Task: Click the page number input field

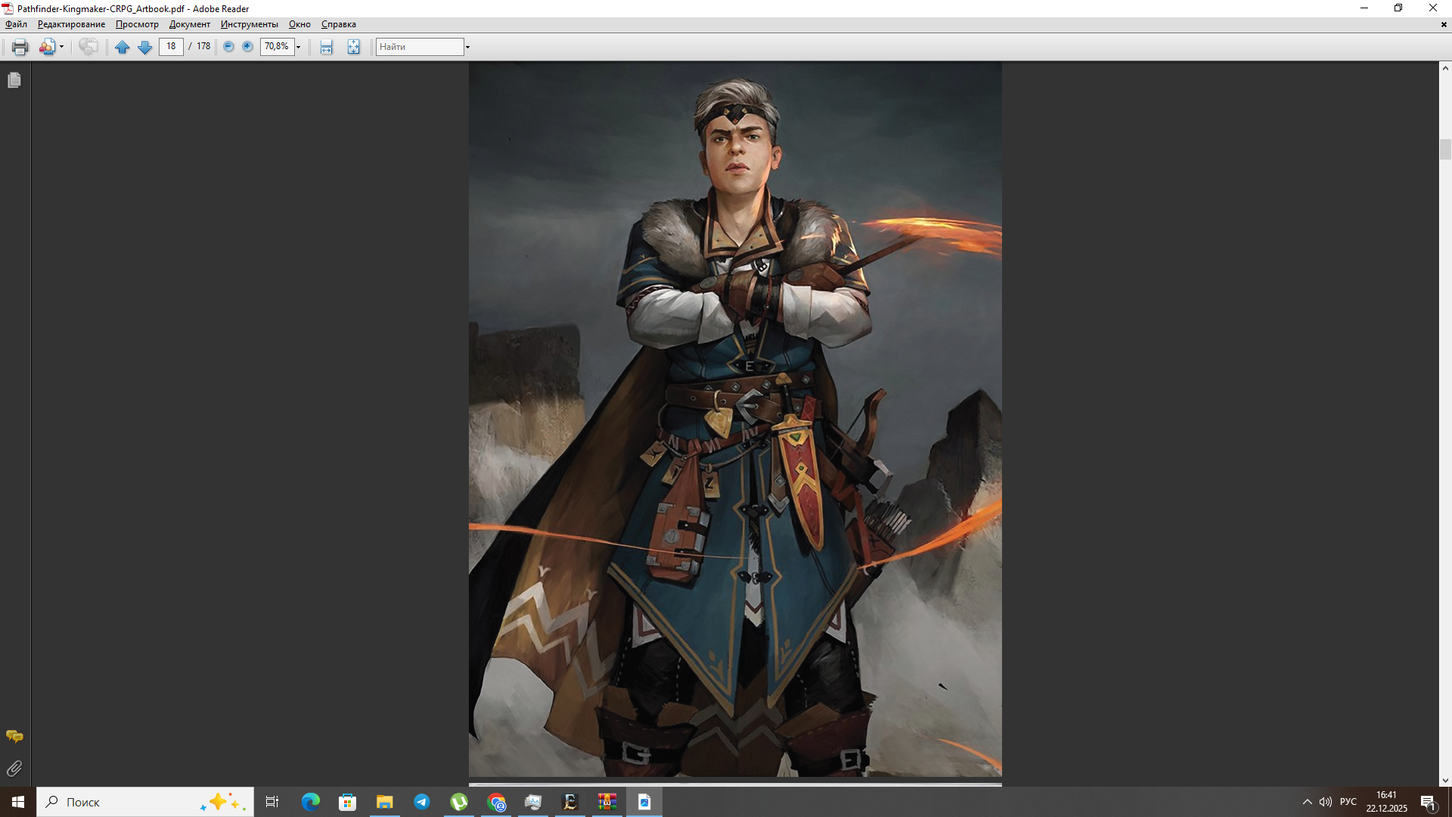Action: click(x=172, y=47)
